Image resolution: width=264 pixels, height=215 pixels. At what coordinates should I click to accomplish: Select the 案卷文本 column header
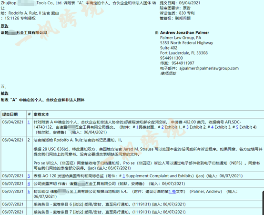(41, 114)
